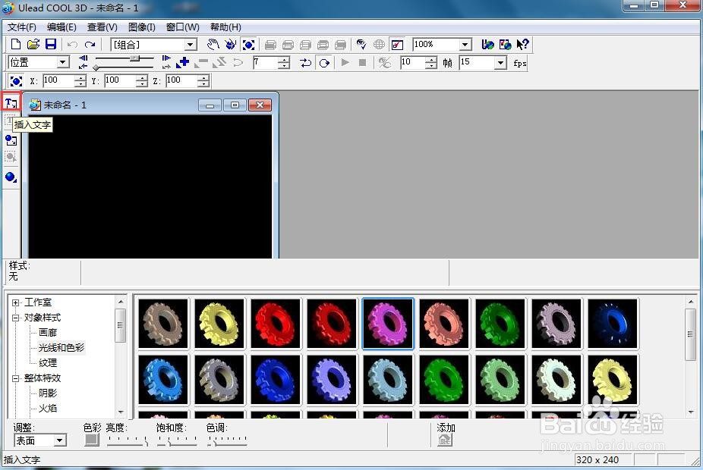The width and height of the screenshot is (703, 470).
Task: Redo the last action
Action: tap(90, 44)
